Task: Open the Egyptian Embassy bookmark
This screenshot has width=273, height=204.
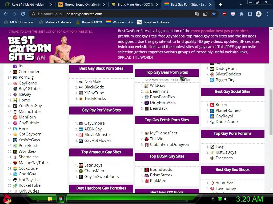Action: pos(153,22)
